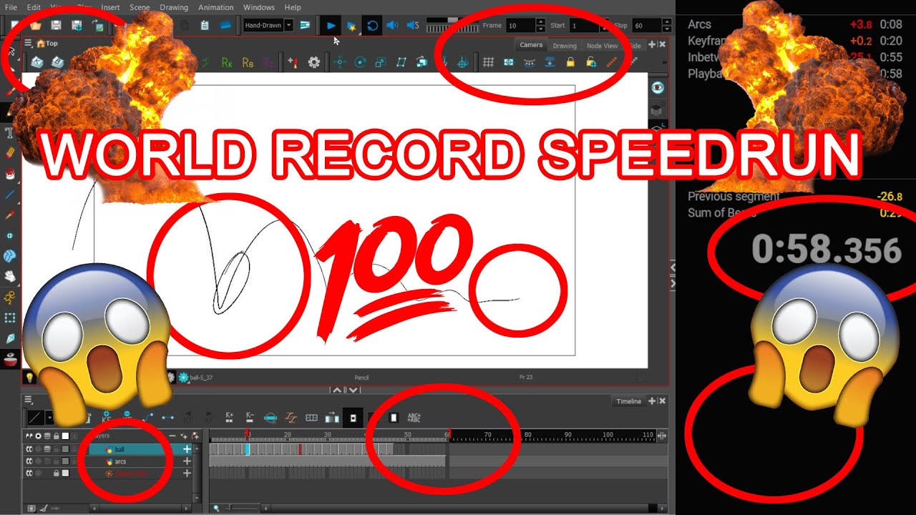The height and width of the screenshot is (515, 916).
Task: Open the Help menu
Action: click(x=293, y=7)
